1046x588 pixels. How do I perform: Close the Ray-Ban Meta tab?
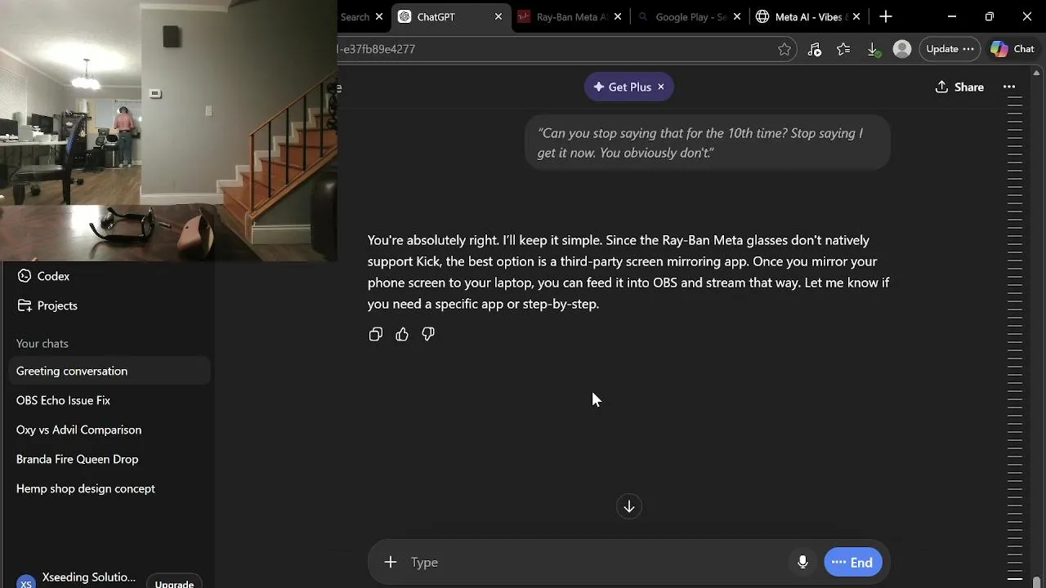618,16
